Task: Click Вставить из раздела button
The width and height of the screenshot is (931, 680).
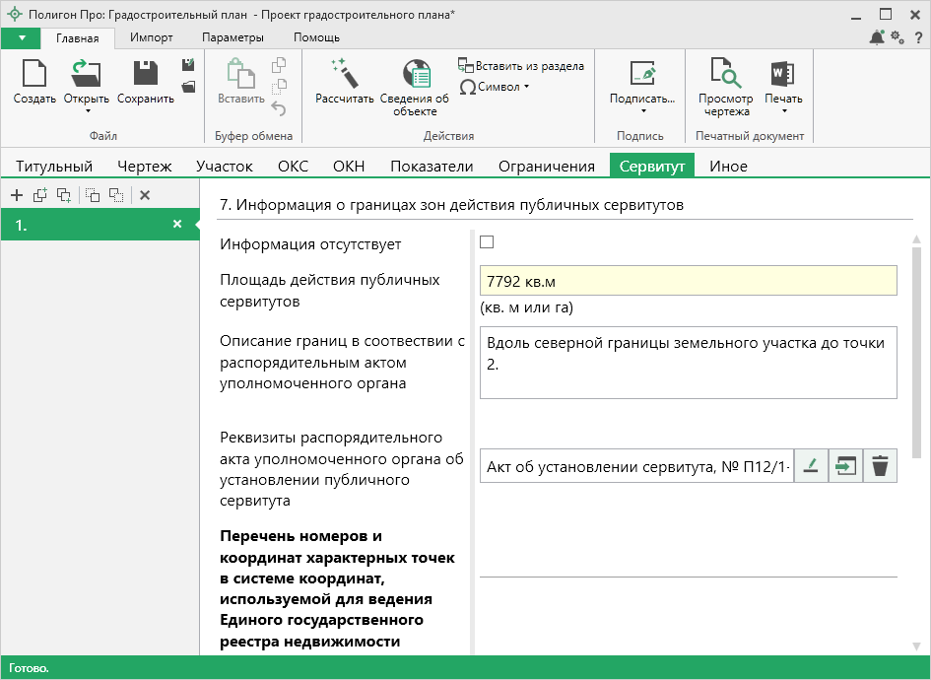Action: click(x=521, y=66)
